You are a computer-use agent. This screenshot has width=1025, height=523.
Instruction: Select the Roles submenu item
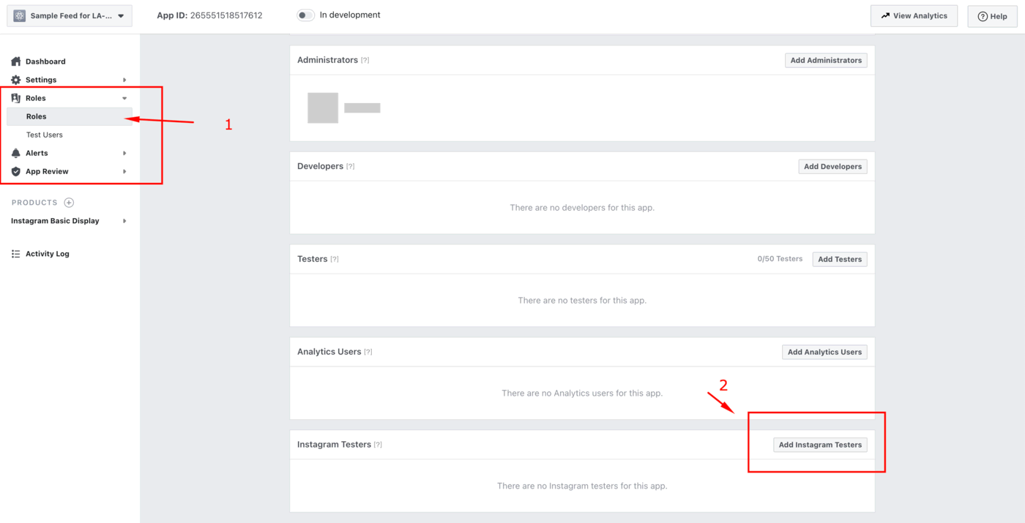pyautogui.click(x=37, y=116)
